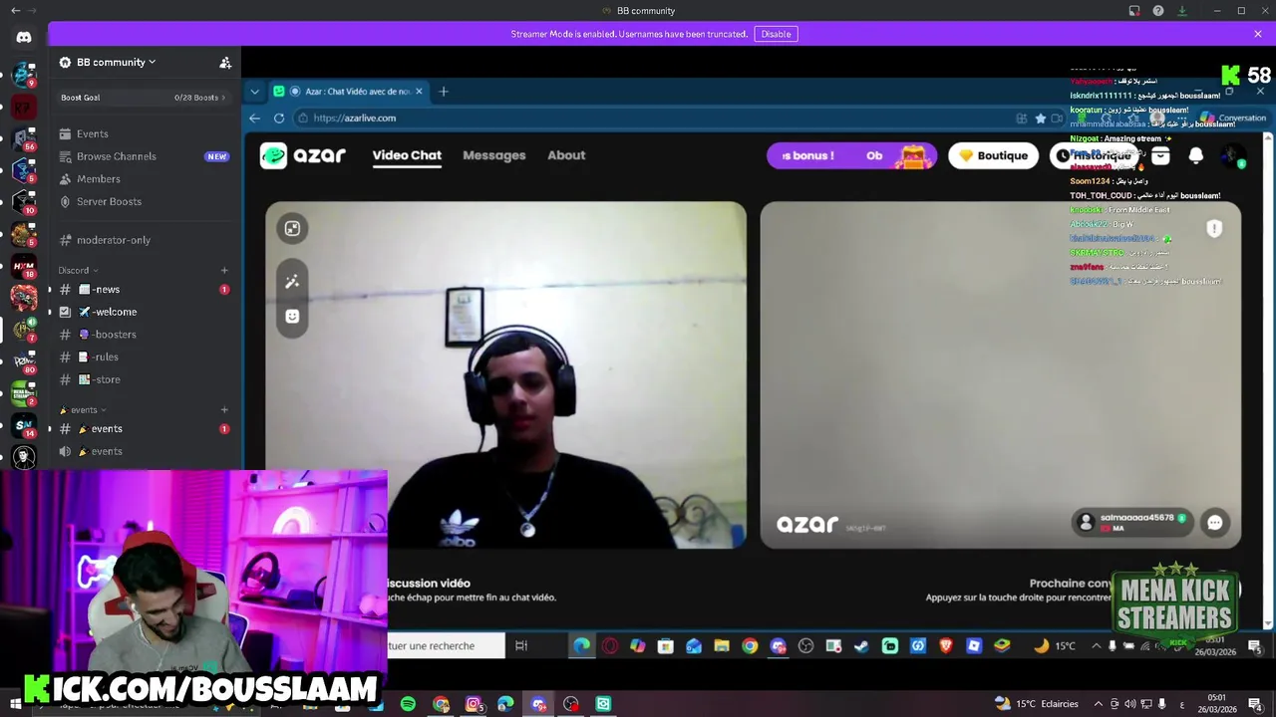Switch to the Video Chat tab
1276x717 pixels.
(407, 155)
